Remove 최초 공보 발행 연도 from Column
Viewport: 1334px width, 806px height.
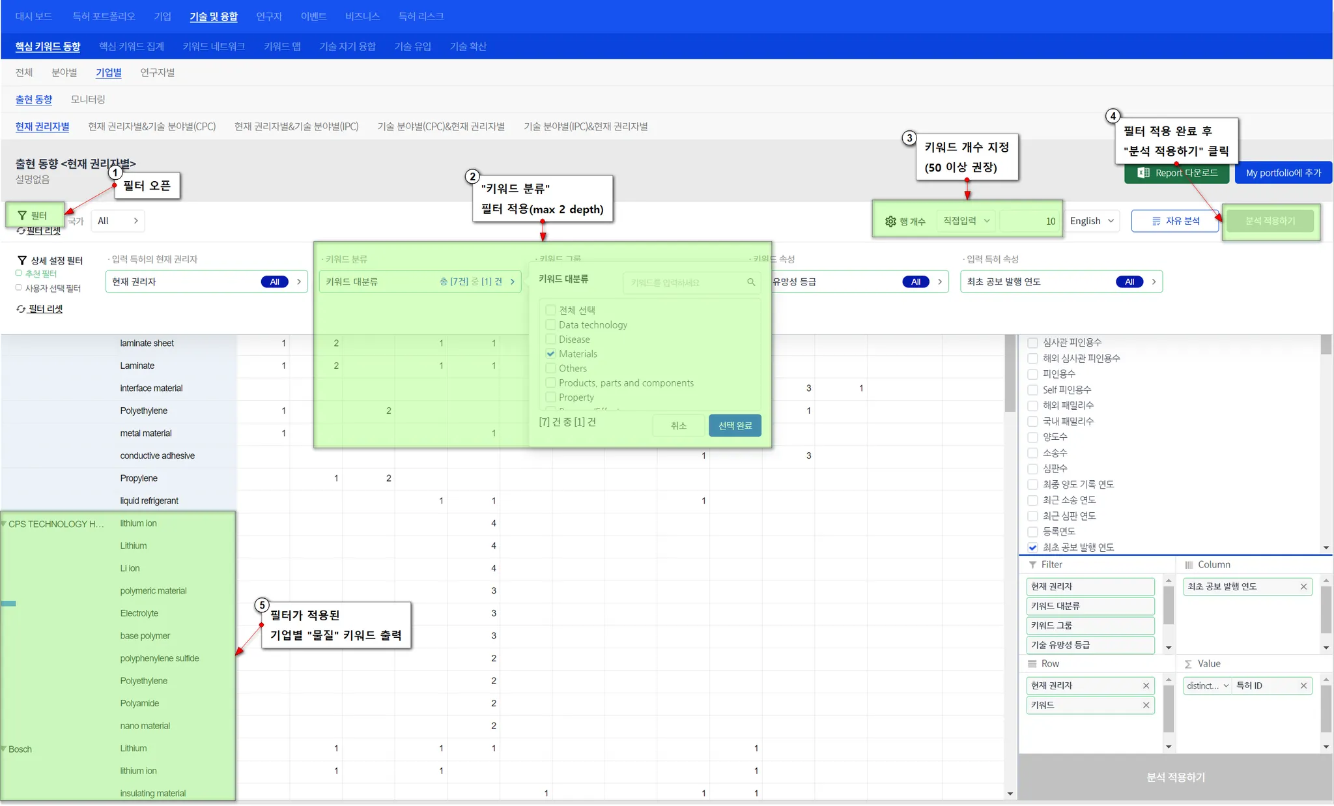tap(1303, 586)
